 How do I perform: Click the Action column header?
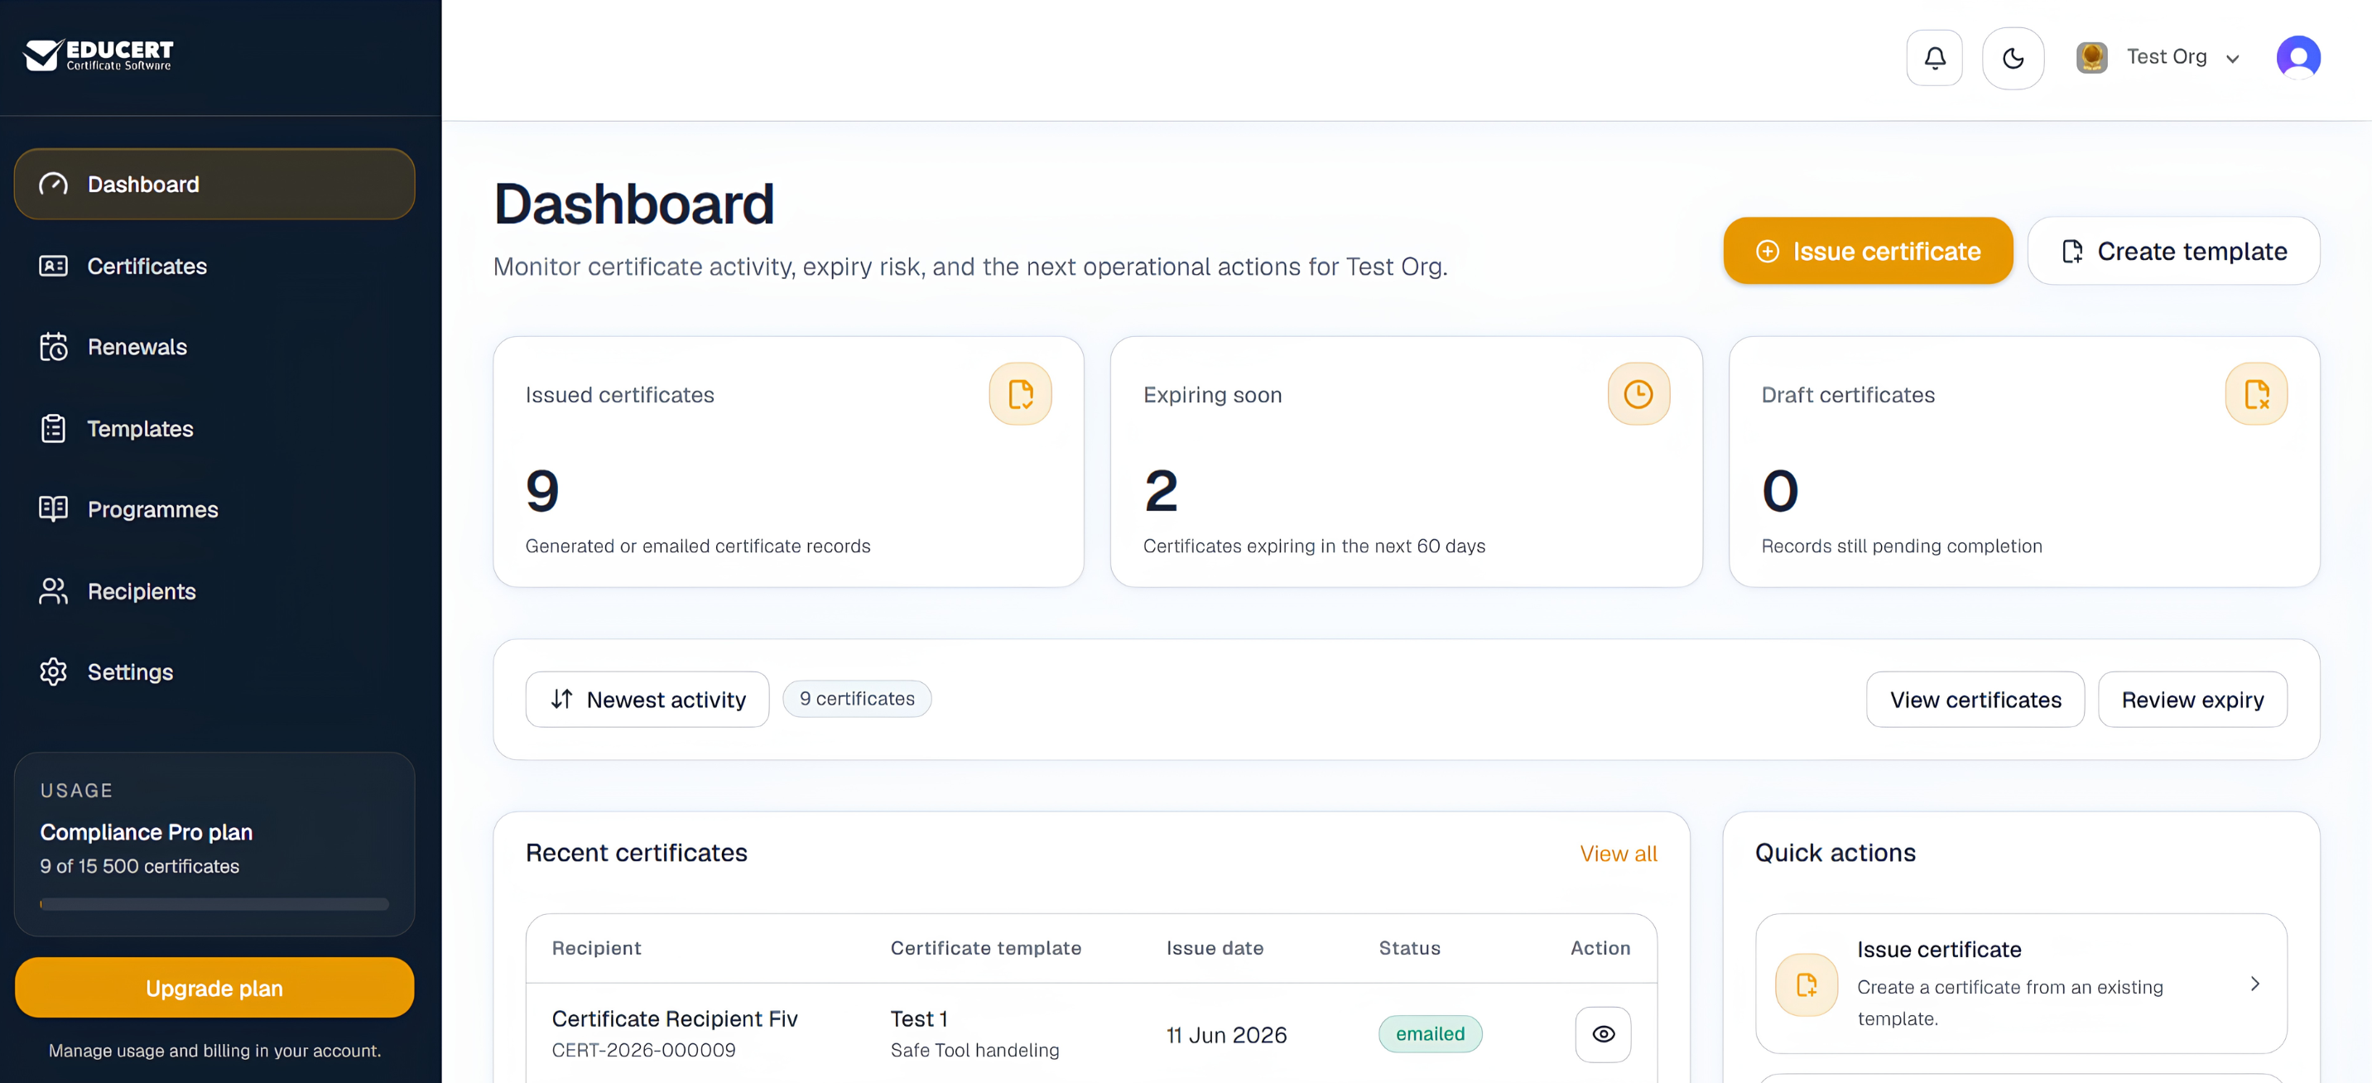coord(1600,947)
